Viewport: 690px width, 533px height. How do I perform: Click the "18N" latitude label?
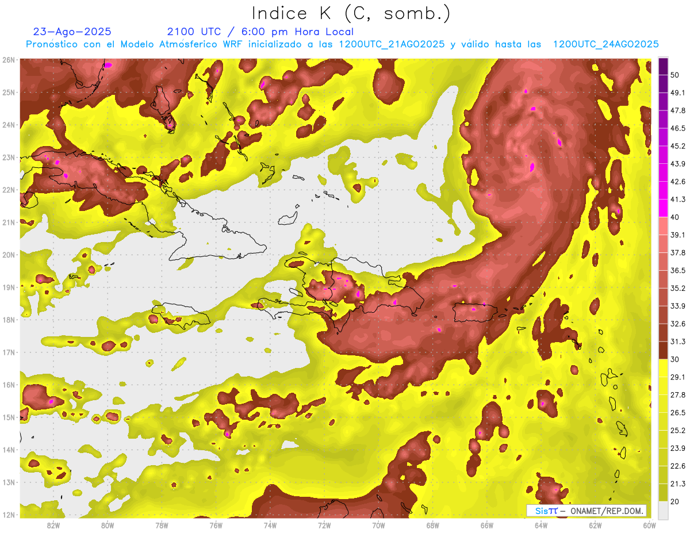coord(9,320)
